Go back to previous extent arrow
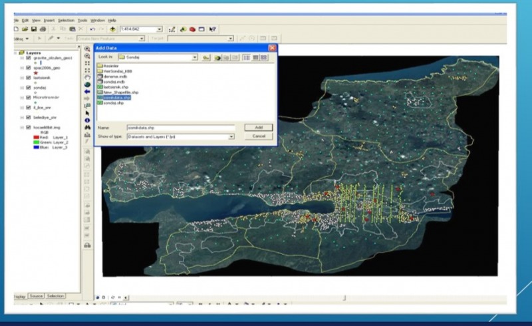This screenshot has width=532, height=326. click(87, 93)
